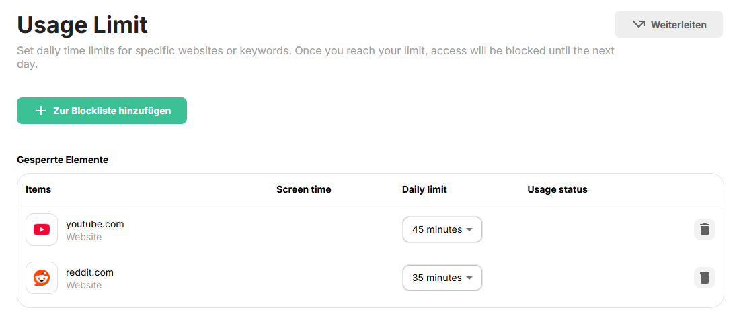This screenshot has height=316, width=739.
Task: Select the reddit.com item name
Action: [x=89, y=272]
